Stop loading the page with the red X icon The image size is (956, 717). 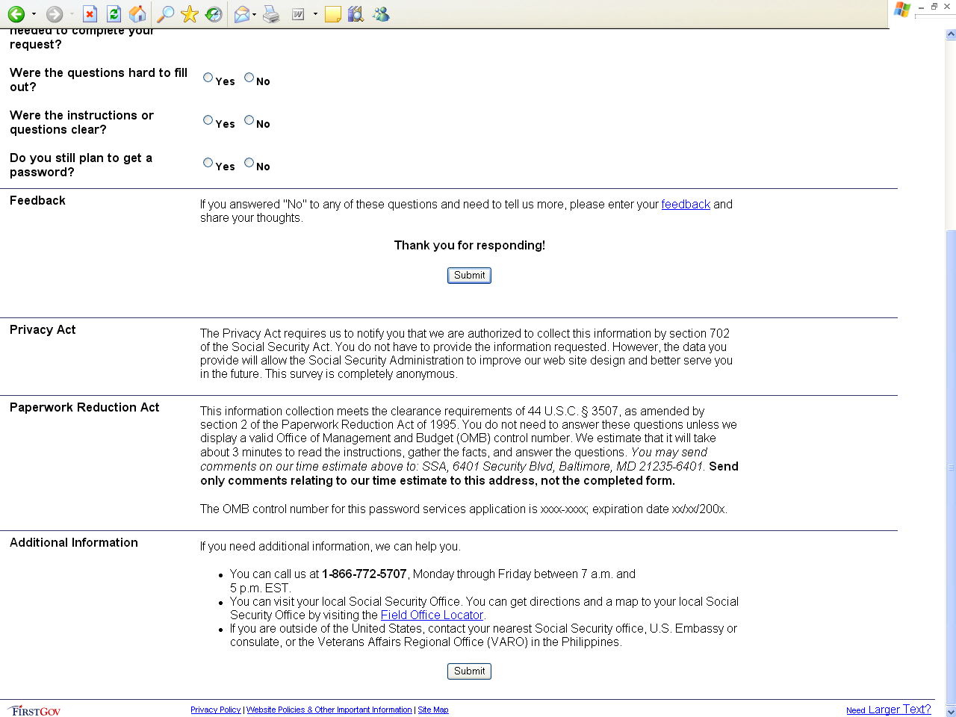90,14
